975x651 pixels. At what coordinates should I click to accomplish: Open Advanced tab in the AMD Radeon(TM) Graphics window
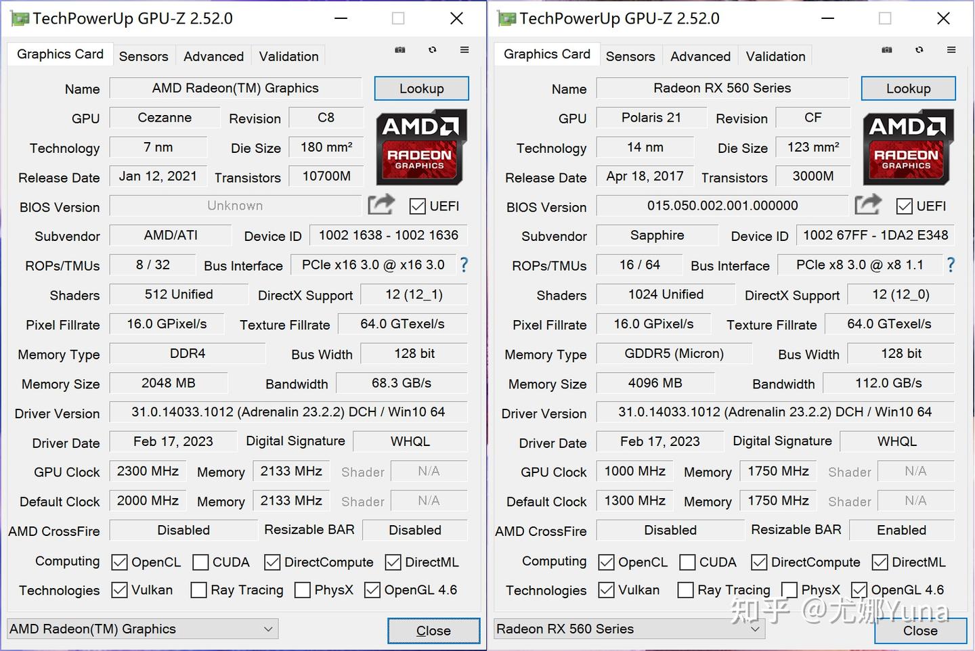(x=213, y=56)
